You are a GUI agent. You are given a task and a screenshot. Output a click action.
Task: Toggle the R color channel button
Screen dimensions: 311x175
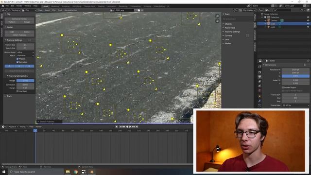tap(9, 66)
